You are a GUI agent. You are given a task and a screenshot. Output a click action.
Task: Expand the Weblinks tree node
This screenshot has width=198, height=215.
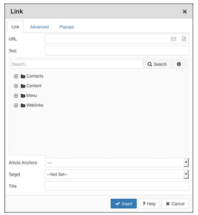click(16, 105)
